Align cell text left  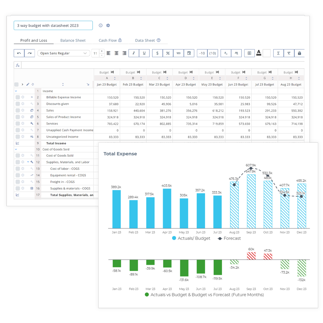click(108, 53)
